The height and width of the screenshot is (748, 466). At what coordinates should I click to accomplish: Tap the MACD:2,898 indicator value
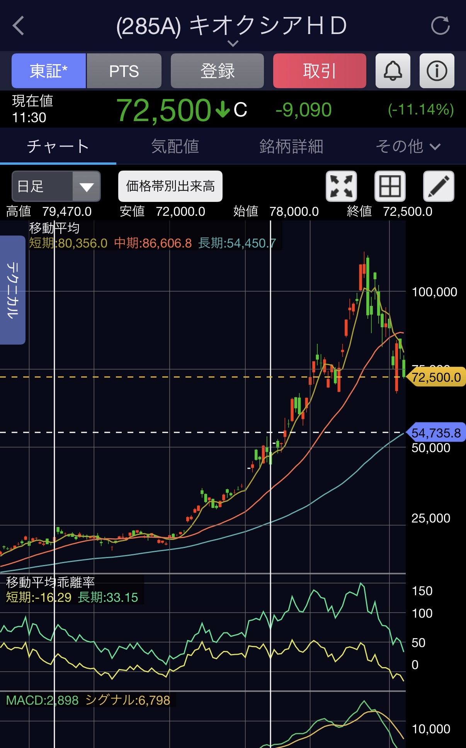pos(42,700)
